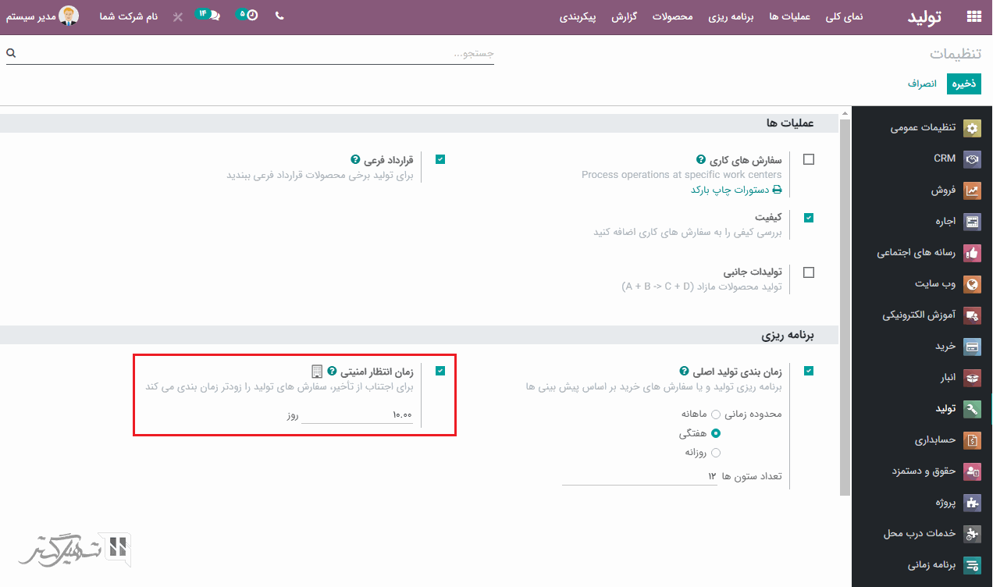Image resolution: width=993 pixels, height=587 pixels.
Task: Select آموزش الکترونیکی icon in sidebar
Action: (972, 315)
